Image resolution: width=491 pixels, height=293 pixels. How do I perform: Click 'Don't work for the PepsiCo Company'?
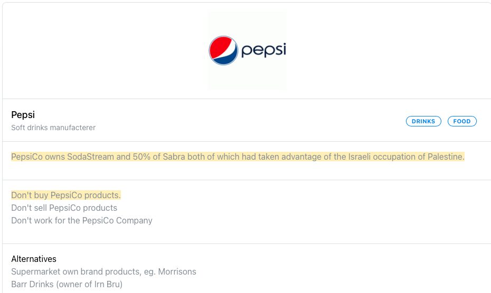pyautogui.click(x=82, y=220)
